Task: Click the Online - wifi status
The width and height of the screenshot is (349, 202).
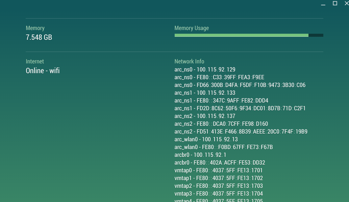Action: 43,71
